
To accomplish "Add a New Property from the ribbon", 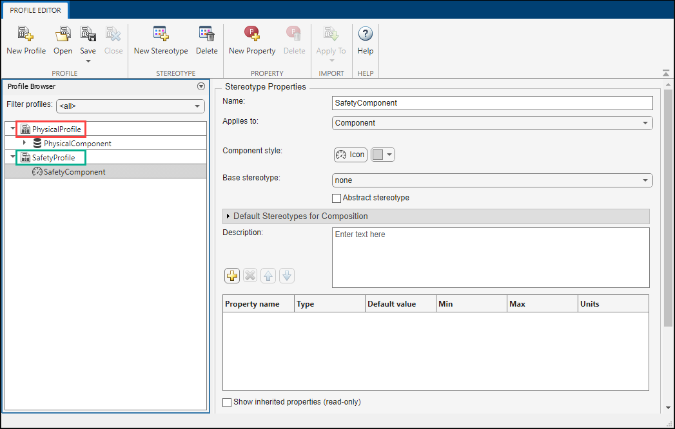I will [251, 39].
